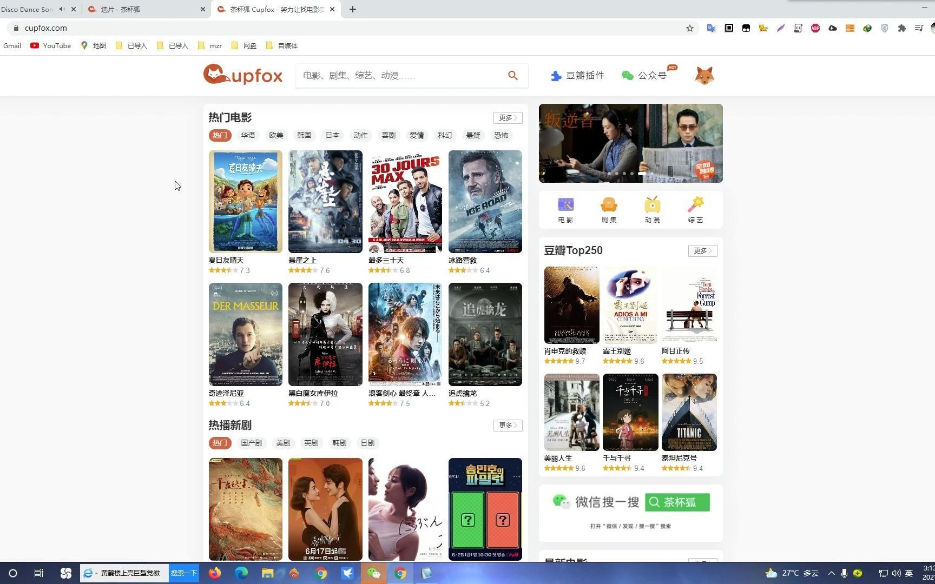Select 华语 movie filter
Image resolution: width=935 pixels, height=584 pixels.
(x=248, y=135)
